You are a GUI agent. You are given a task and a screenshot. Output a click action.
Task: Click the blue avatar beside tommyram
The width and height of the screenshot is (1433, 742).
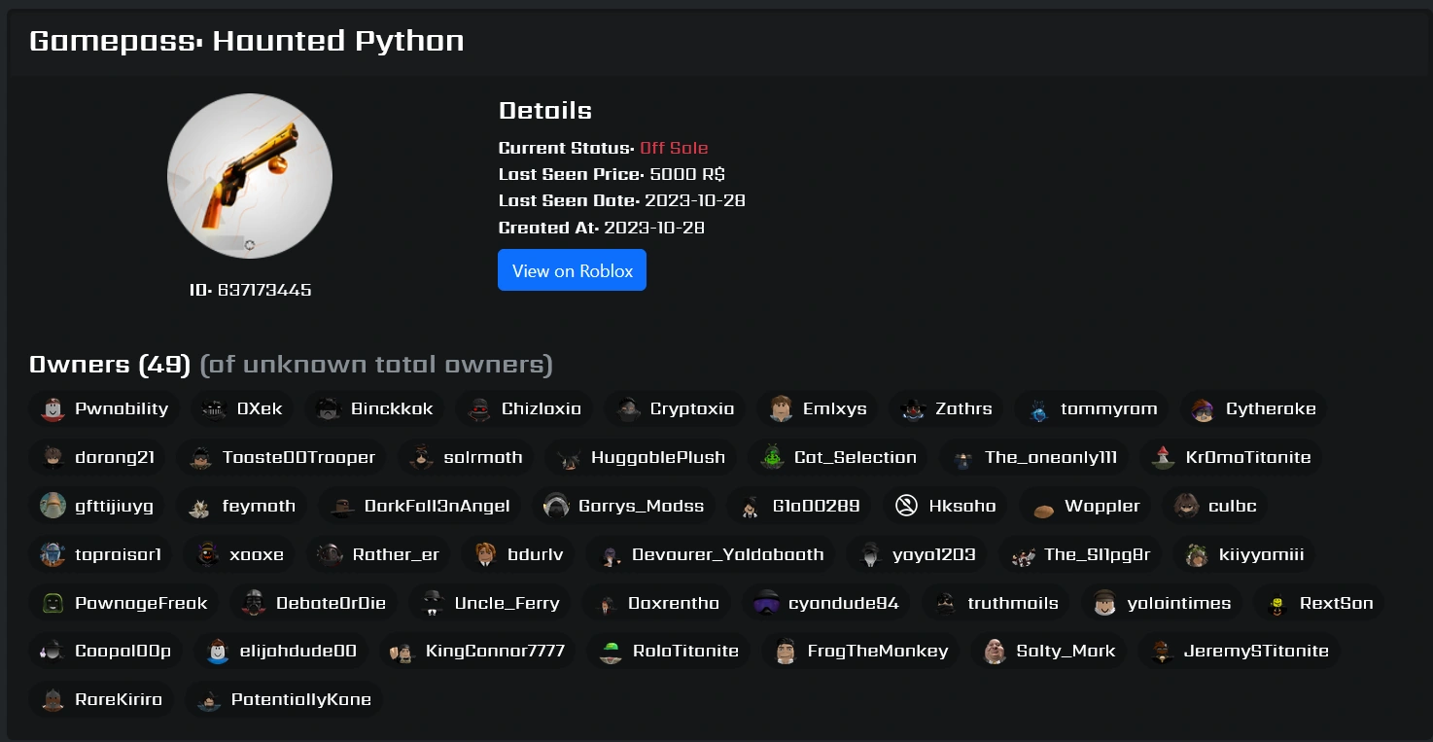(1038, 409)
